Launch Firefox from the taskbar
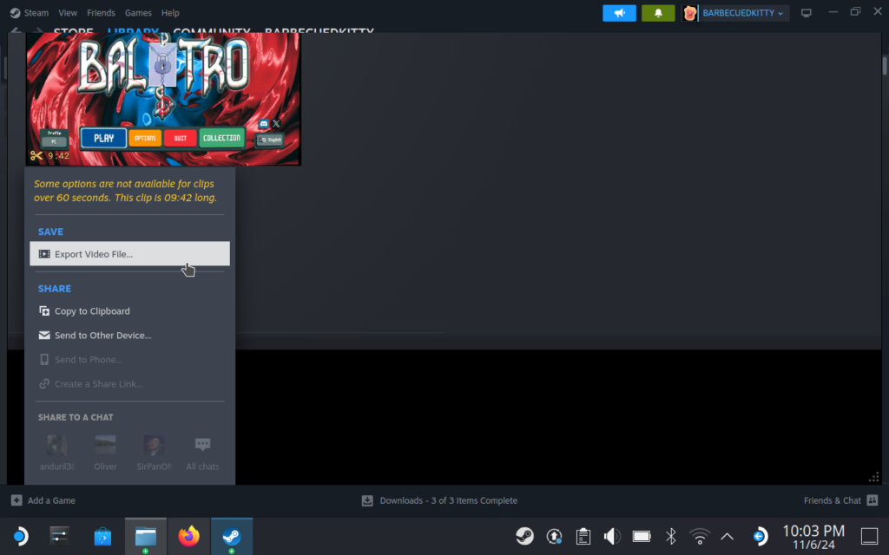The image size is (889, 555). [188, 536]
